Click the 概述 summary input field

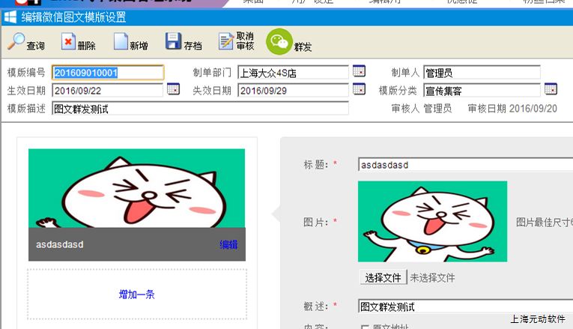464,307
